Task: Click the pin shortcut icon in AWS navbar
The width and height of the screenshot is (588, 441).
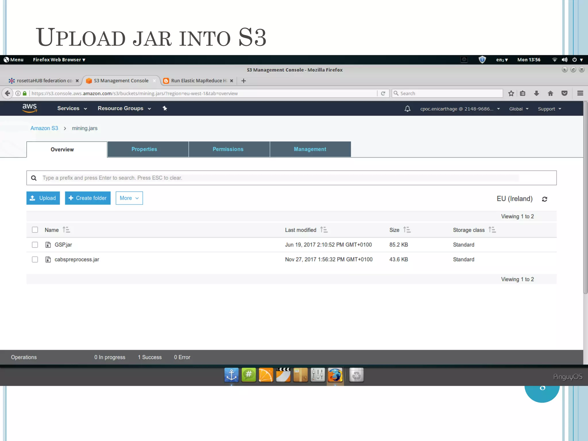Action: coord(165,108)
